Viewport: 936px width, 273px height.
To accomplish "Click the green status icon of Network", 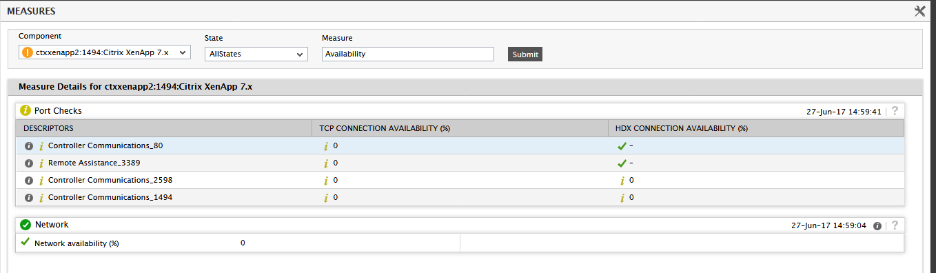I will pos(26,225).
